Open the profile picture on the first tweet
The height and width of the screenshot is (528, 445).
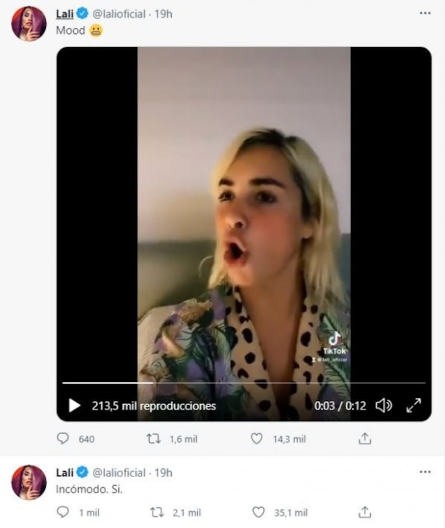tap(28, 24)
